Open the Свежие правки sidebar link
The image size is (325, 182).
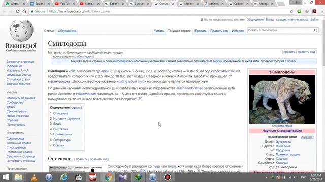coord(16,111)
